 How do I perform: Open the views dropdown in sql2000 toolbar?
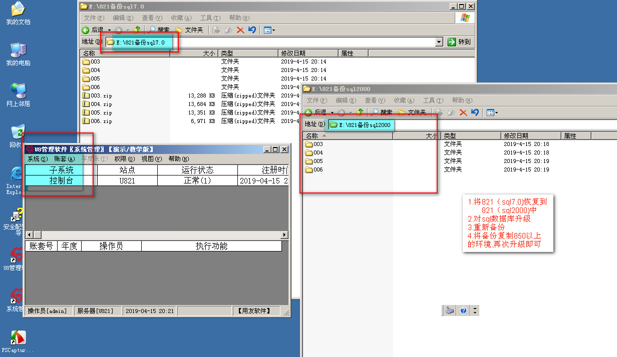[x=493, y=112]
